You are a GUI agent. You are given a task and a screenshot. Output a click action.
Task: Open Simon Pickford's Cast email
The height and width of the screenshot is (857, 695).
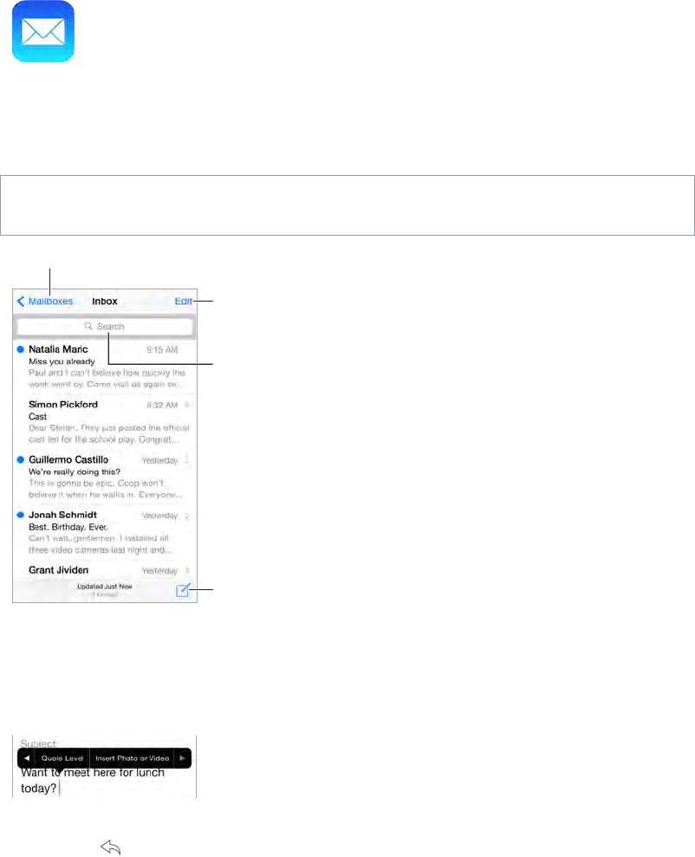[x=104, y=421]
